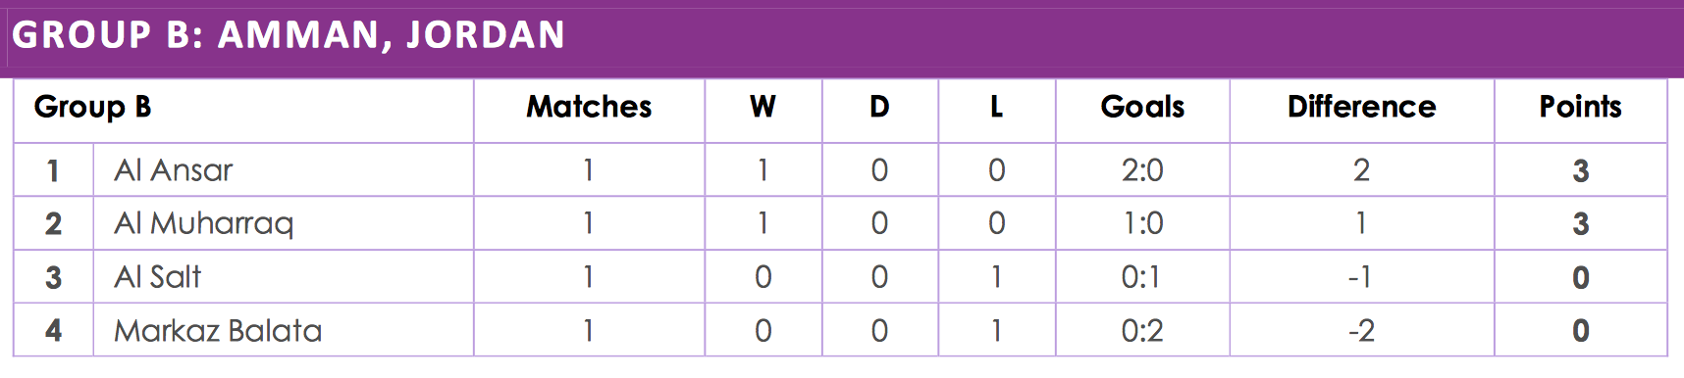Click the Points column header

click(x=1580, y=107)
